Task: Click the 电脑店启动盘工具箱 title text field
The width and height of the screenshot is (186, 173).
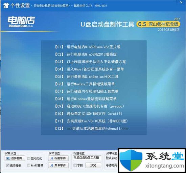Action: pyautogui.click(x=87, y=158)
